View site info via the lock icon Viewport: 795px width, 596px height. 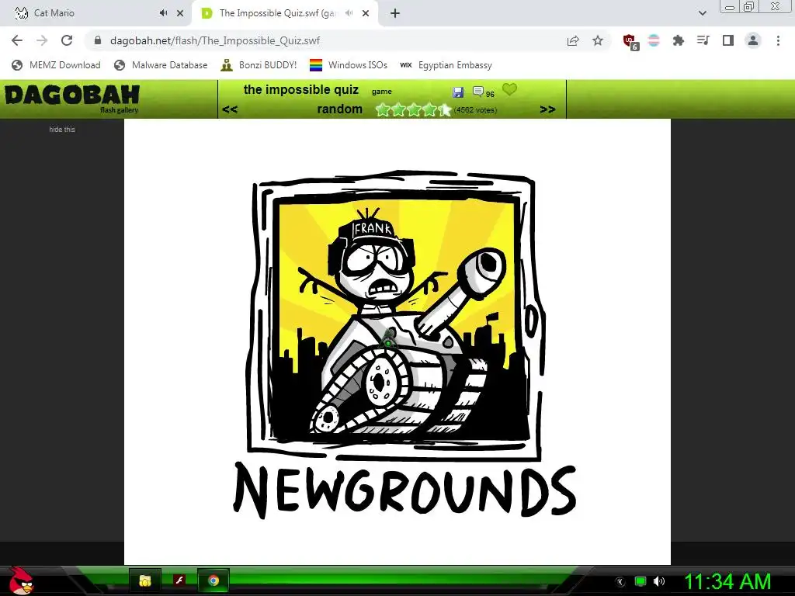click(x=98, y=40)
